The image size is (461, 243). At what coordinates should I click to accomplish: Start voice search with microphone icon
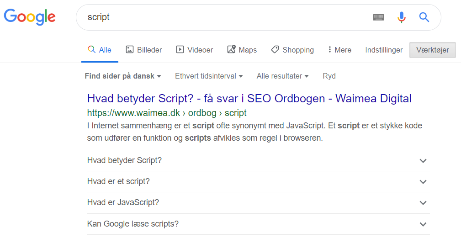tap(401, 17)
